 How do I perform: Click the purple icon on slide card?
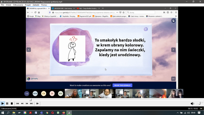(x=146, y=29)
